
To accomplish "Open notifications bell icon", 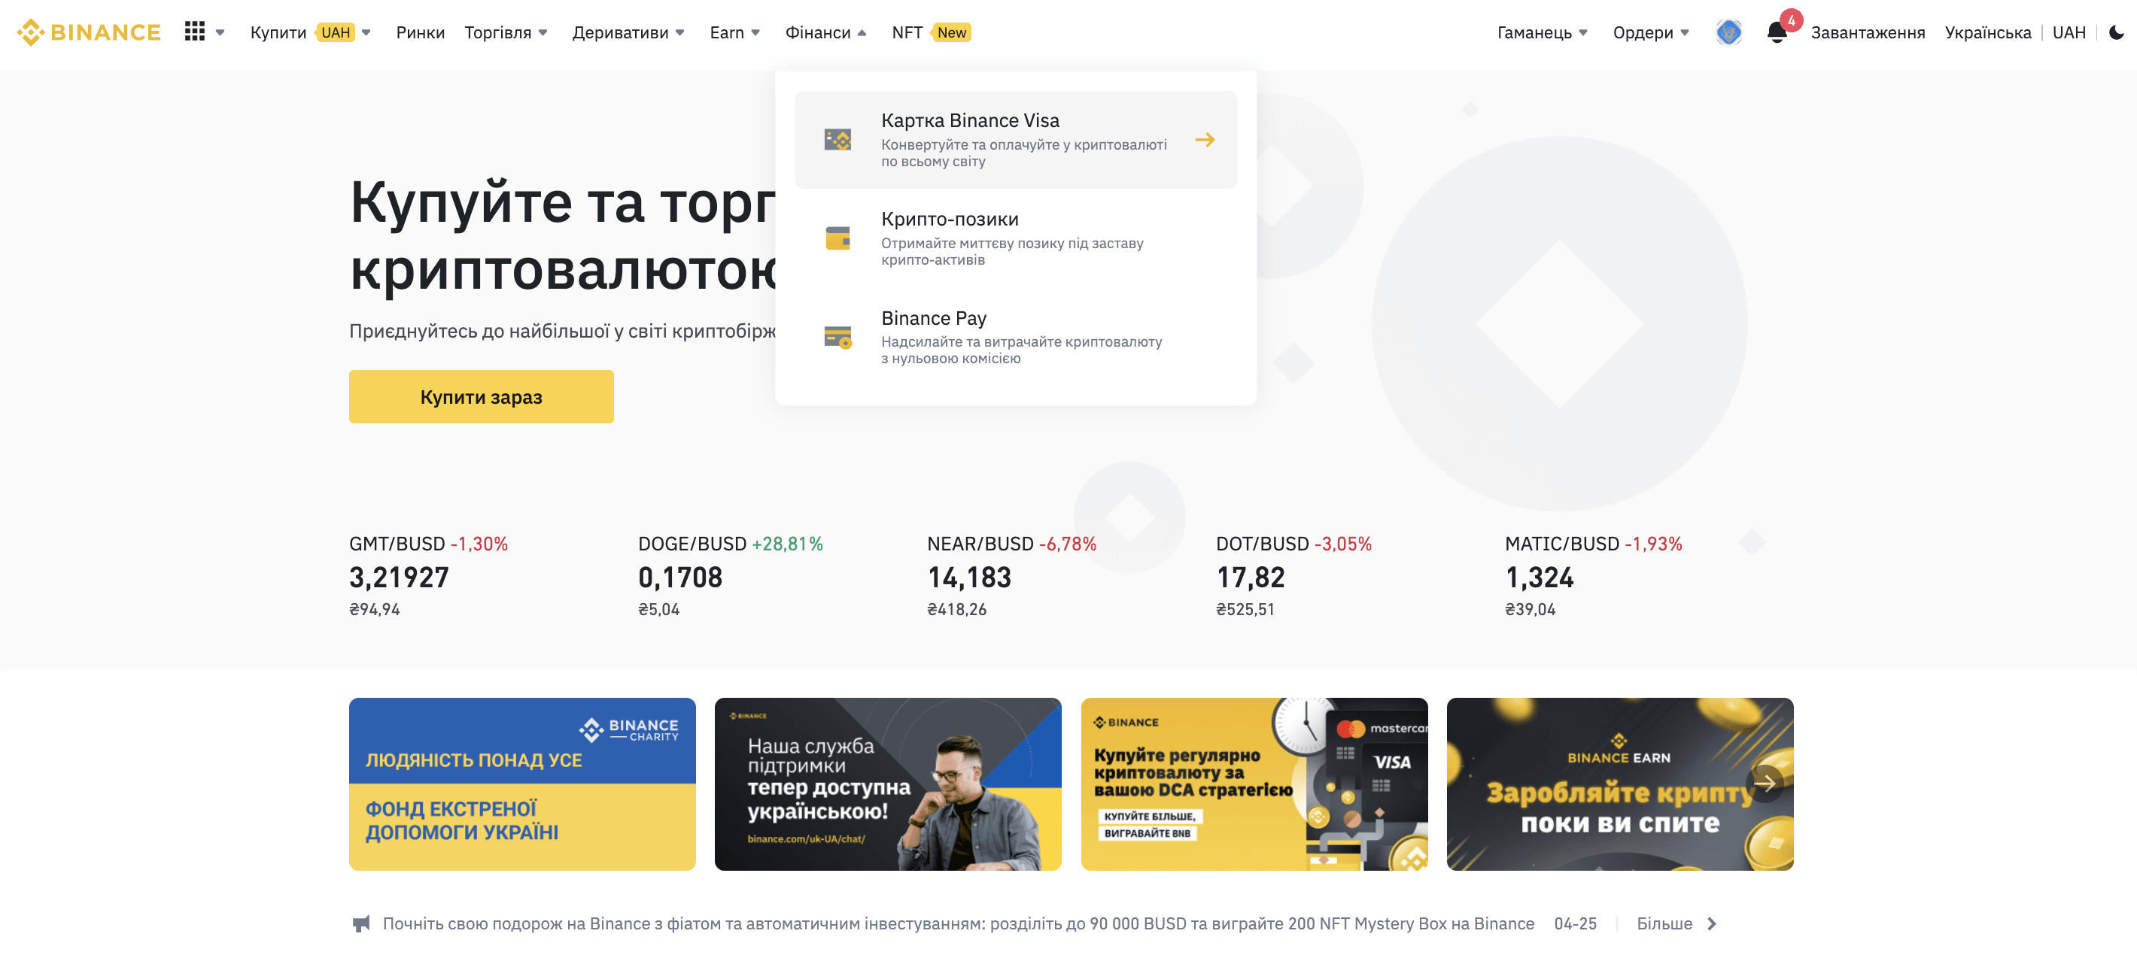I will click(x=1776, y=32).
